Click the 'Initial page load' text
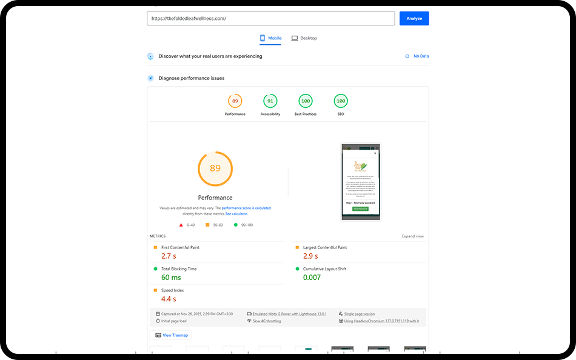This screenshot has height=360, width=576. [x=174, y=321]
